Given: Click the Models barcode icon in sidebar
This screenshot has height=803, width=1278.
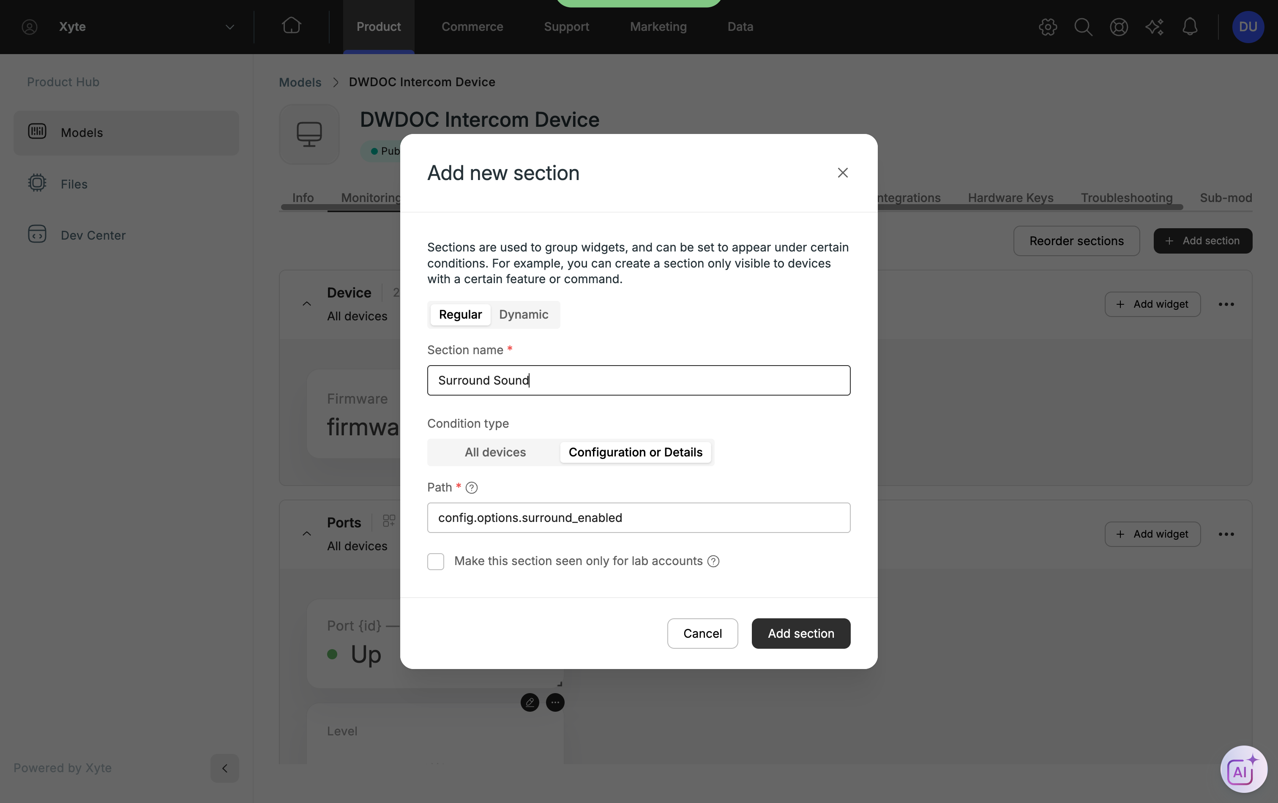Looking at the screenshot, I should click(37, 131).
